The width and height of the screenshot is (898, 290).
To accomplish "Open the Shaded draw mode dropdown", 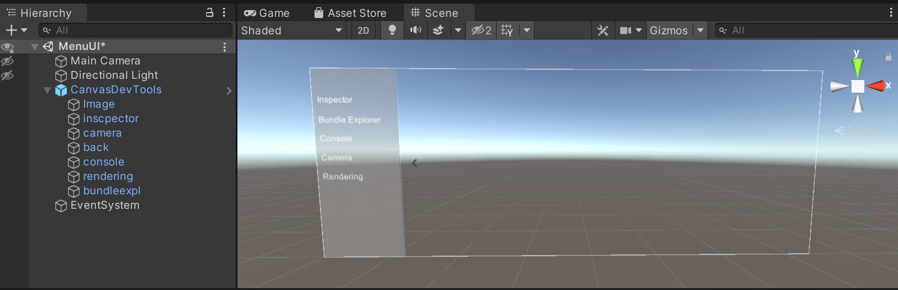I will pos(292,30).
